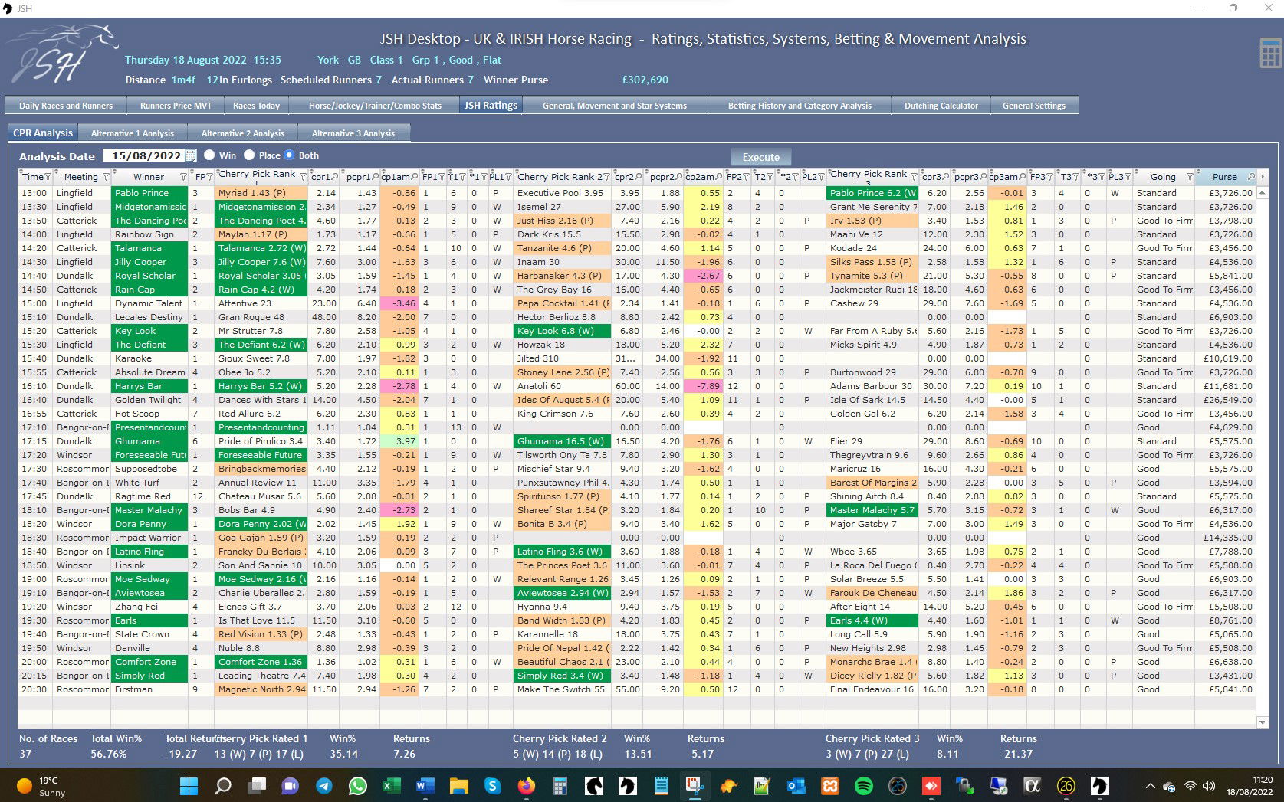Image resolution: width=1284 pixels, height=802 pixels.
Task: Open the FP column filter dropdown
Action: pos(209,177)
